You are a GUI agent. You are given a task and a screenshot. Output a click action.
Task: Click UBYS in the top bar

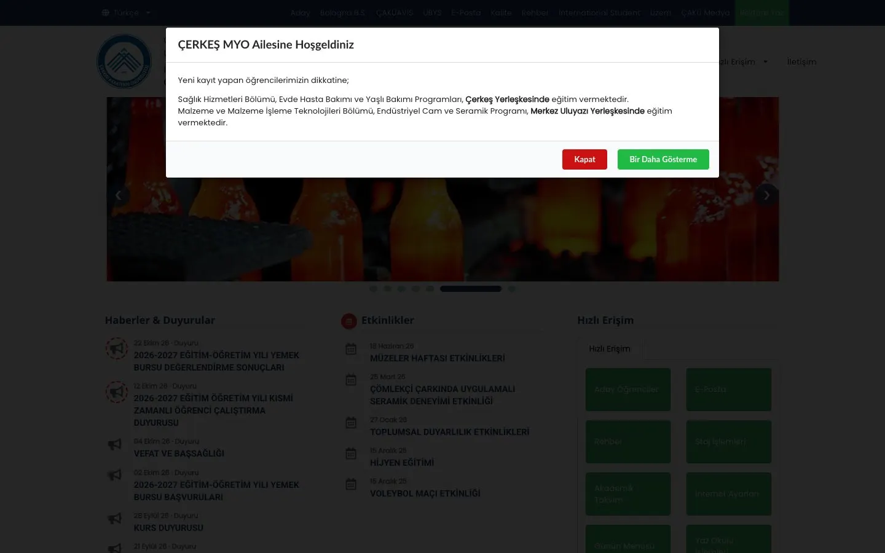click(x=432, y=12)
